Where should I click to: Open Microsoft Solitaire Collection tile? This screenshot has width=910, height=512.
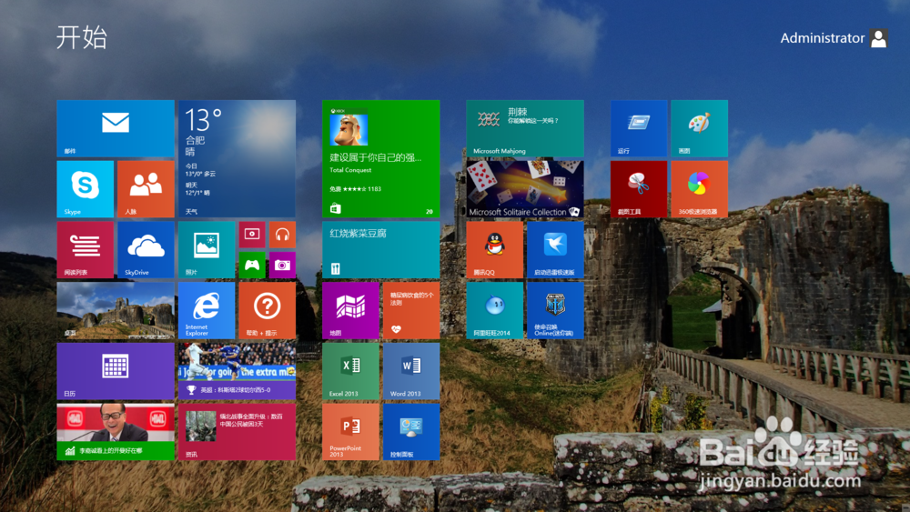(525, 189)
